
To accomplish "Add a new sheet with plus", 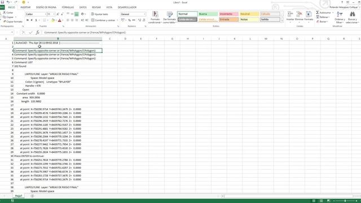I will tap(32, 196).
